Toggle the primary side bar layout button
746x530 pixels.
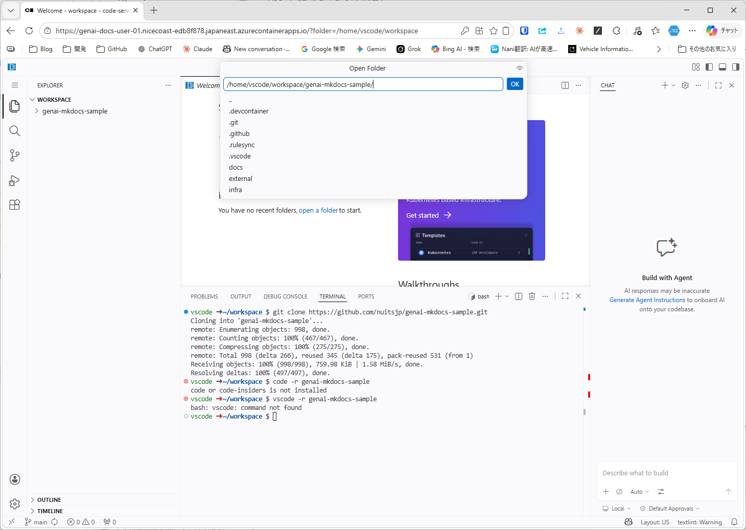point(709,67)
